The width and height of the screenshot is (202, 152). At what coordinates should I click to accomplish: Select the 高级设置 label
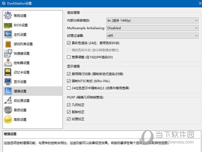tap(20, 120)
